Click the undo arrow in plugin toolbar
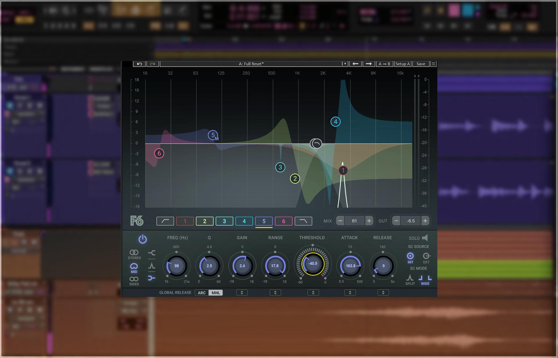This screenshot has height=358, width=558. (139, 64)
